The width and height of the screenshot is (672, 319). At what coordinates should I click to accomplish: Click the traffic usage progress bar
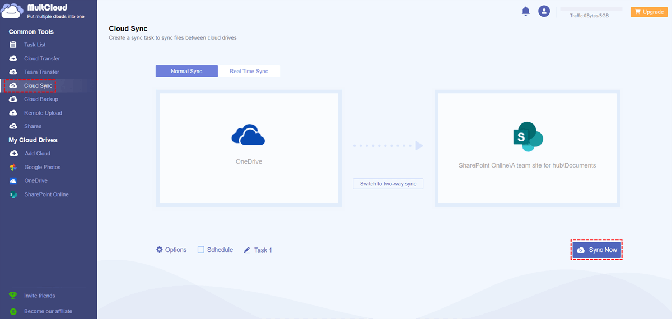click(591, 9)
